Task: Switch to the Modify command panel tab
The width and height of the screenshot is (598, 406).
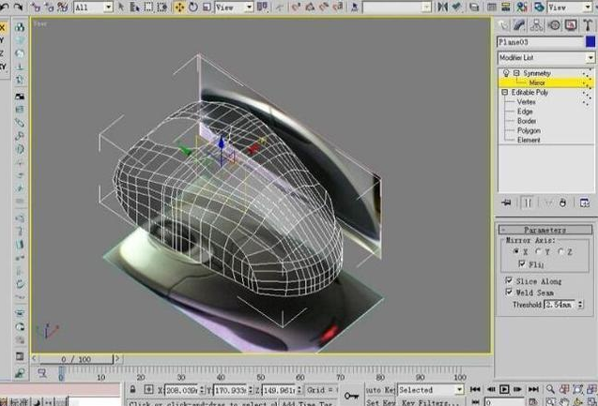Action: (x=519, y=25)
